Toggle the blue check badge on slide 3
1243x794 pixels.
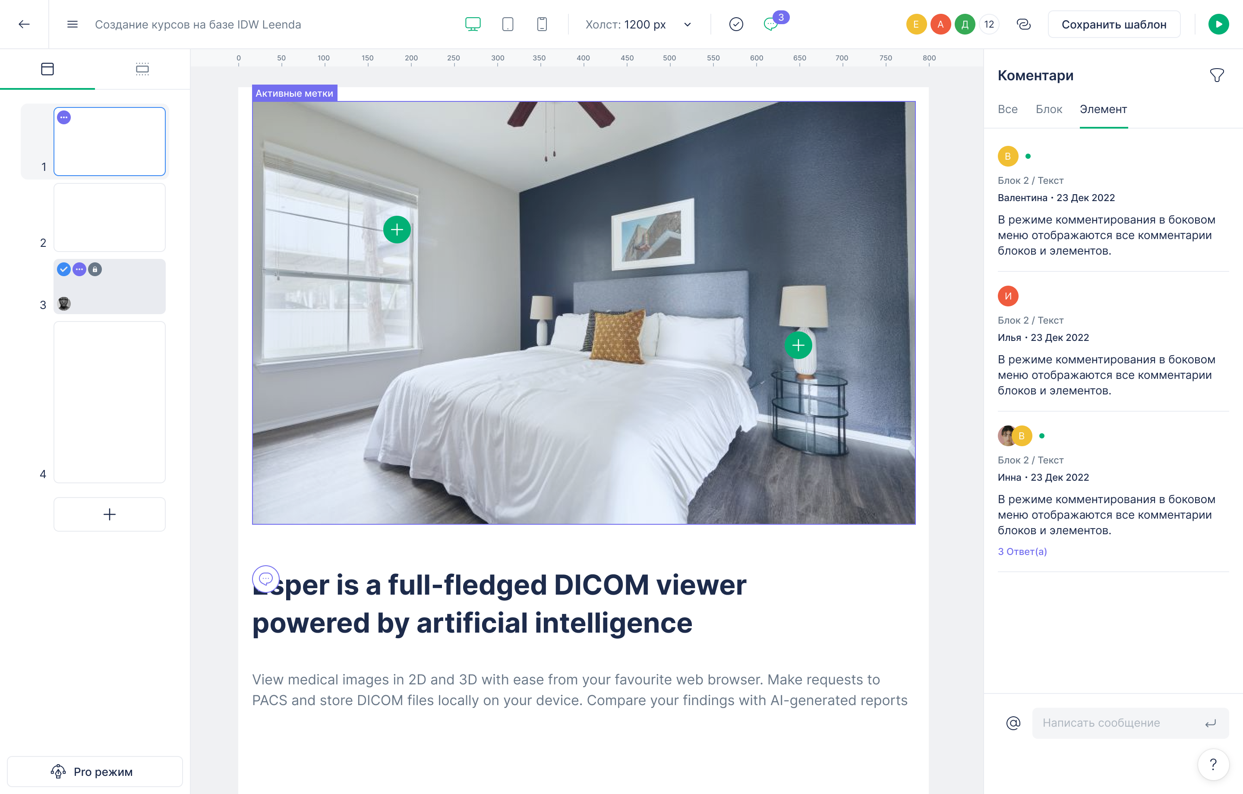coord(63,269)
